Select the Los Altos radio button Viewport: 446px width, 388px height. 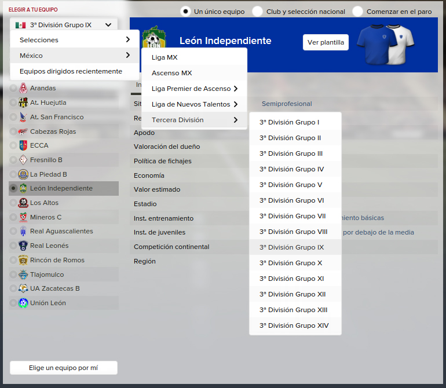(x=13, y=203)
